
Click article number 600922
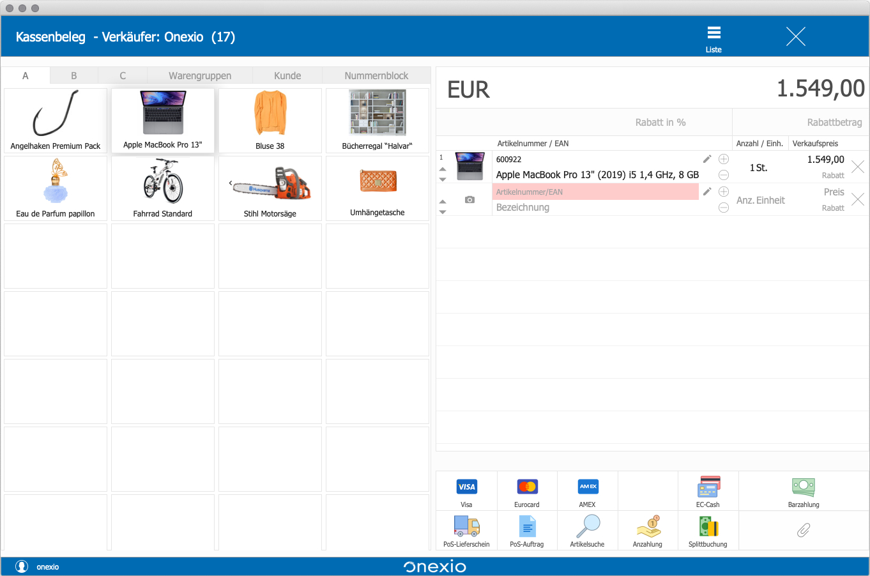(x=508, y=160)
